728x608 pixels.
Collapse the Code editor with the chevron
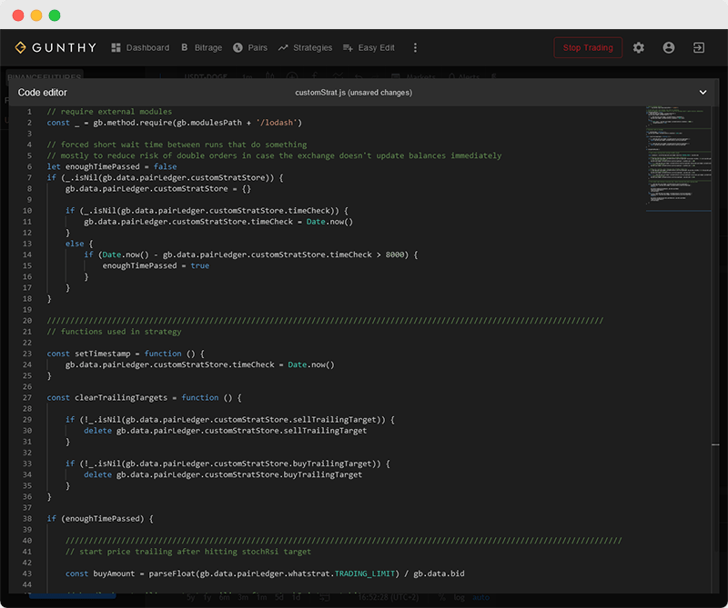pos(703,93)
